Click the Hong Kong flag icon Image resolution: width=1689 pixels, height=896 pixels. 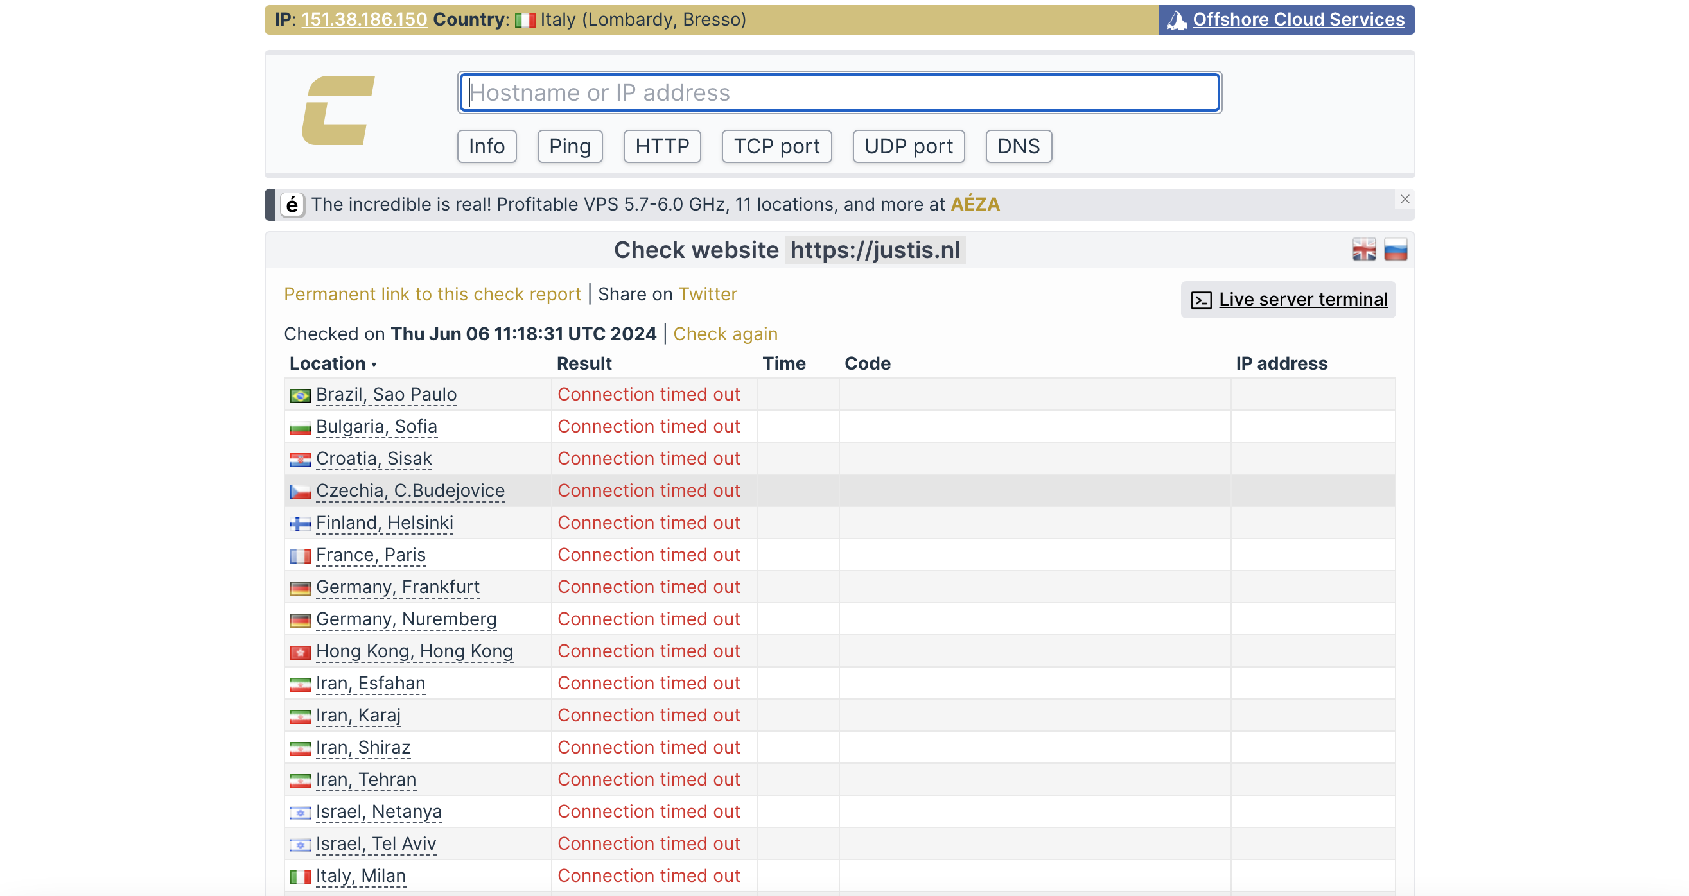(x=301, y=652)
